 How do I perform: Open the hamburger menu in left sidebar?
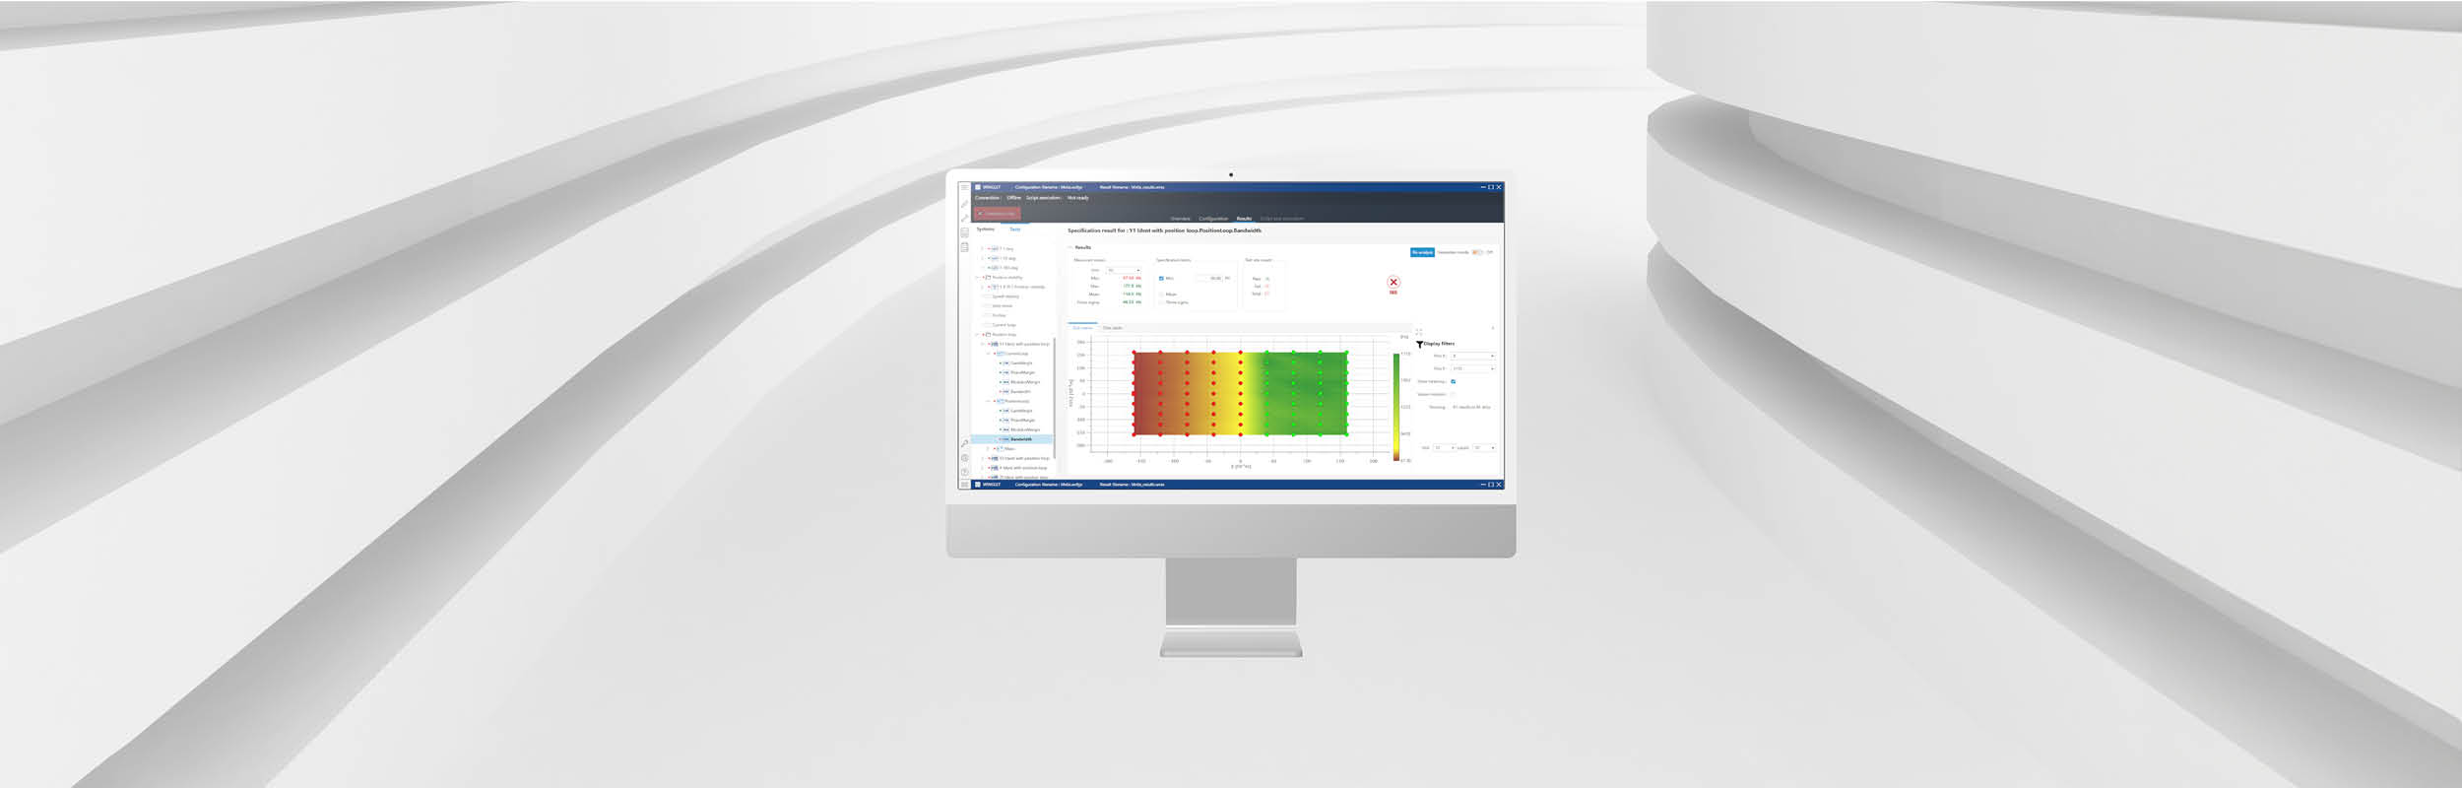tap(964, 188)
